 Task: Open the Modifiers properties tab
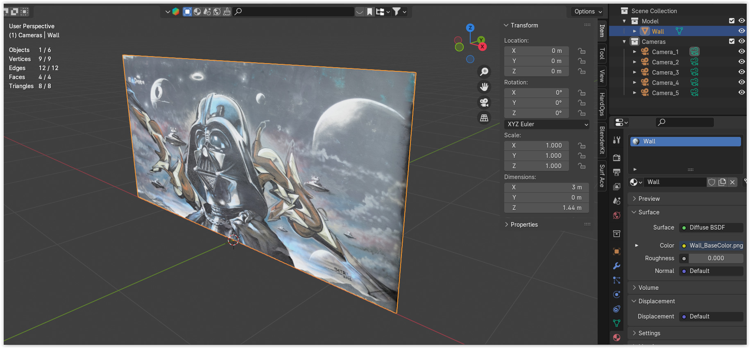tap(616, 266)
